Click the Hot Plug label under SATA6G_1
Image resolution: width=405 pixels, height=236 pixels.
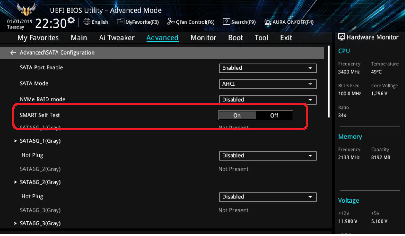32,155
